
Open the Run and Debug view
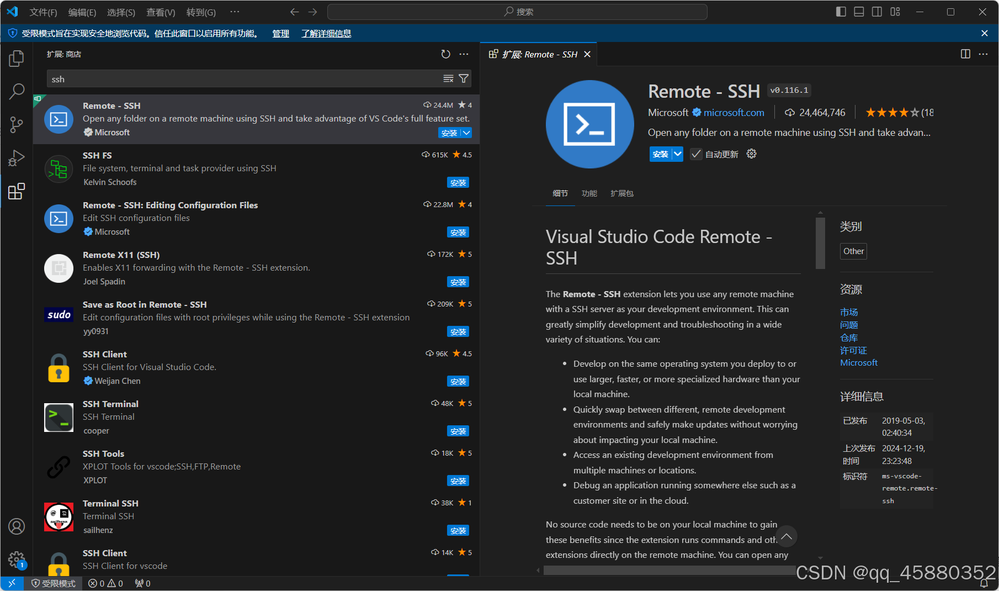click(x=17, y=158)
